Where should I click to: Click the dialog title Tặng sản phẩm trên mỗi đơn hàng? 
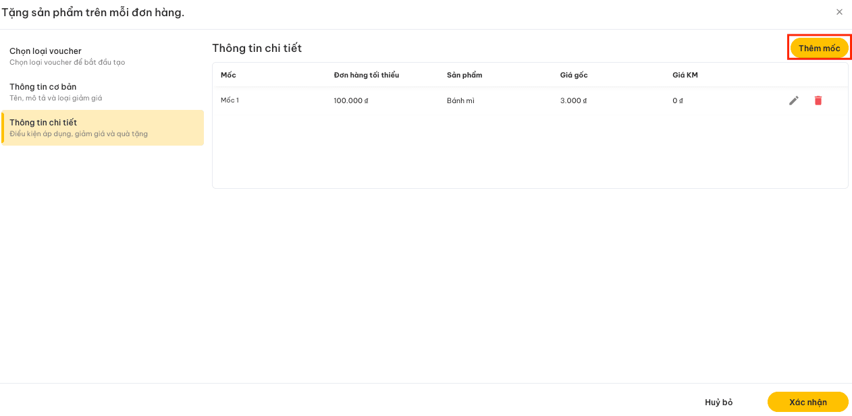tap(93, 12)
